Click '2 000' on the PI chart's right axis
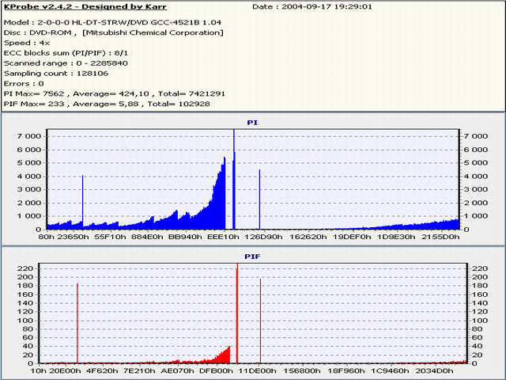506x380 pixels. point(476,203)
